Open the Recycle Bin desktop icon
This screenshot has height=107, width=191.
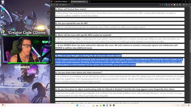(3, 2)
